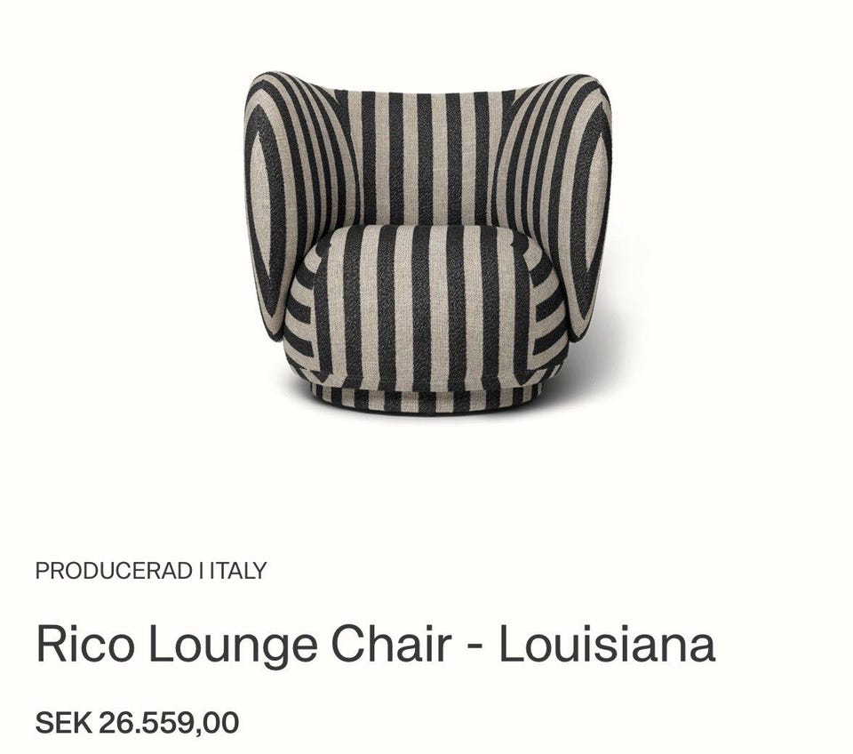Click the dash in the product title
The height and width of the screenshot is (754, 853).
(474, 648)
